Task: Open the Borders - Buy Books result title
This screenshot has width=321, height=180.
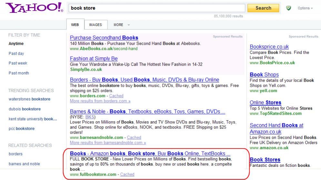Action: tap(145, 80)
